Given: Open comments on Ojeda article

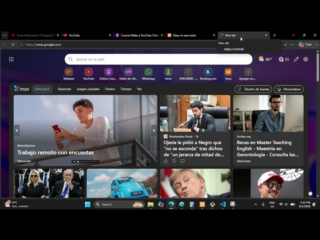Looking at the screenshot, I should [x=182, y=161].
